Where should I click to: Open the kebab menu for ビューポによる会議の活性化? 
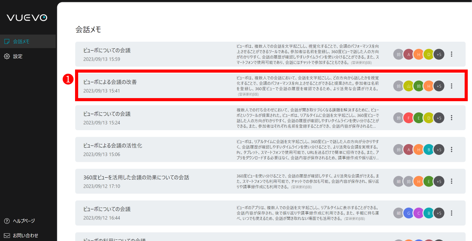(x=451, y=149)
